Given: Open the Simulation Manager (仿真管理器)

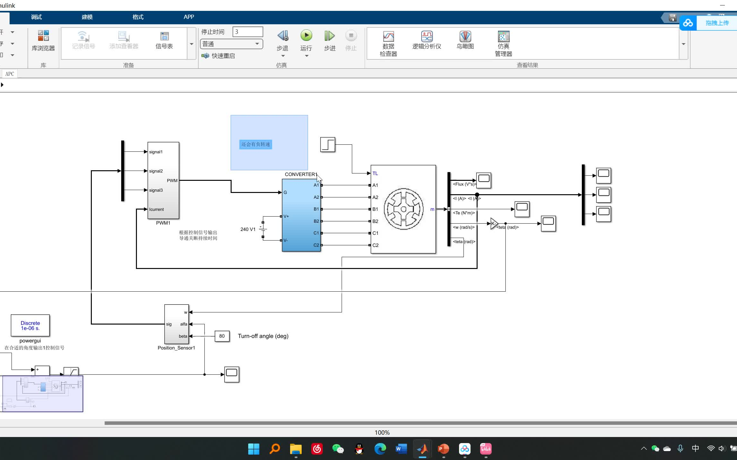Looking at the screenshot, I should tap(503, 44).
